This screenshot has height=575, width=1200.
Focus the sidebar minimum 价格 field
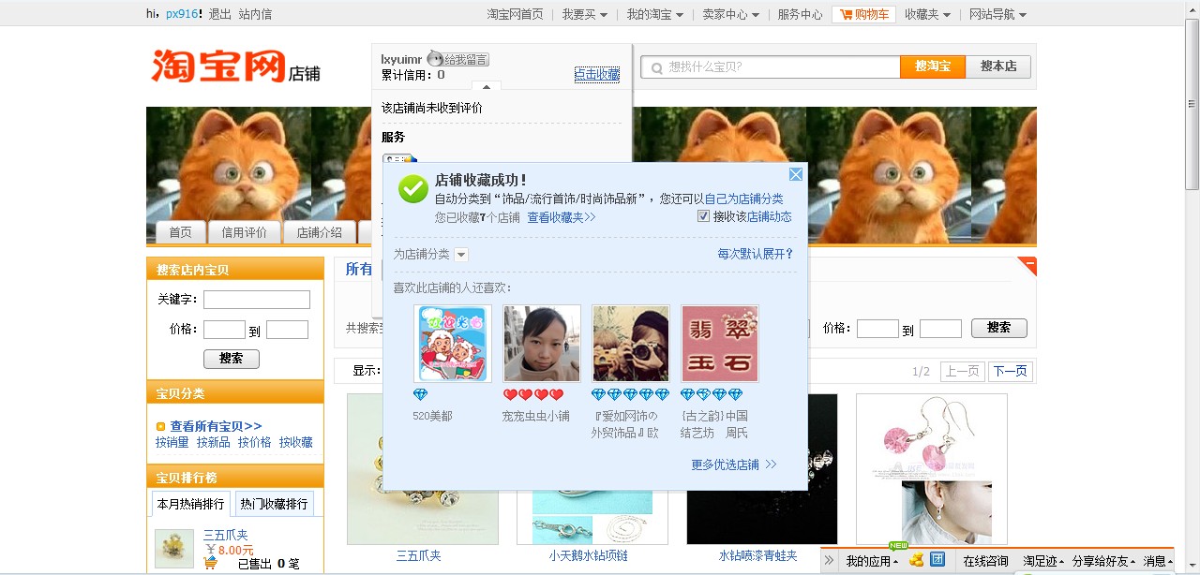(224, 330)
